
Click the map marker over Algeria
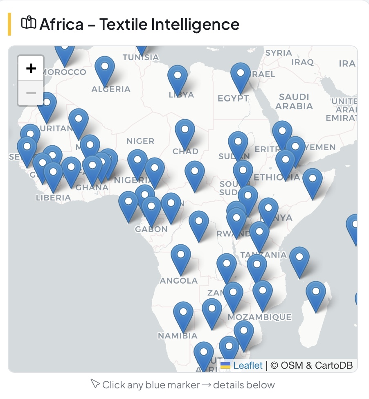(x=105, y=70)
